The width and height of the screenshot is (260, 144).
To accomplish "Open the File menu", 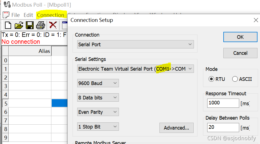I will coord(16,15).
